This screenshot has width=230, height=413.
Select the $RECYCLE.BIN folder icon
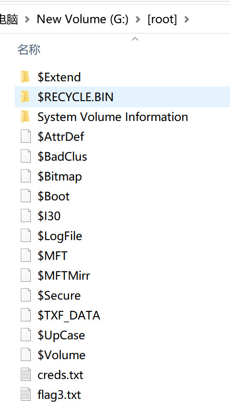pos(26,97)
